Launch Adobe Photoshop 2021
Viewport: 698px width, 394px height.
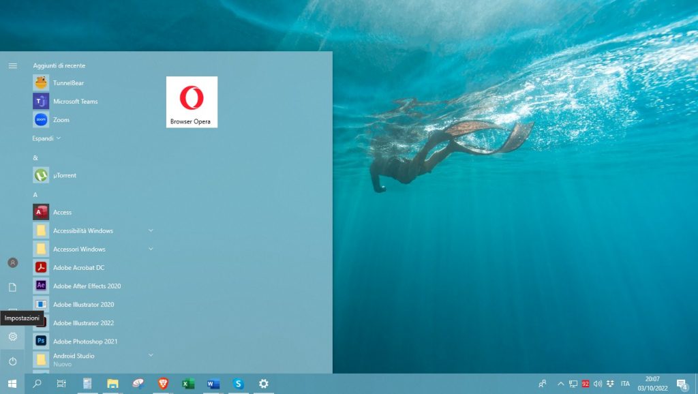click(85, 341)
